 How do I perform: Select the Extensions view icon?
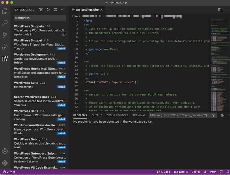[5, 58]
